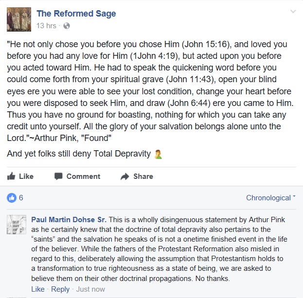
Task: Click the globe public-audience icon
Action: tap(67, 25)
